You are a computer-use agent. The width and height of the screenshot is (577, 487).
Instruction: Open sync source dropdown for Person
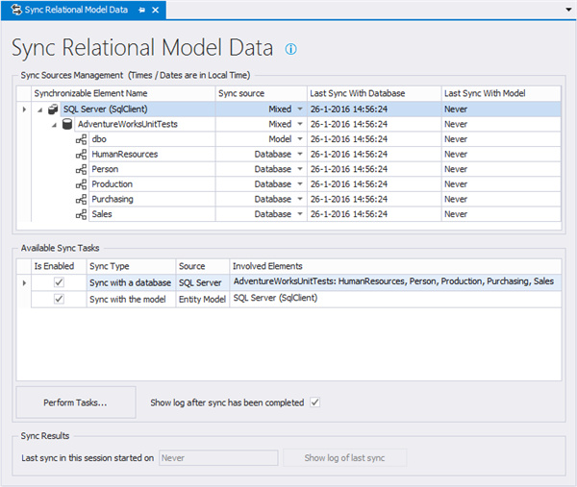[299, 169]
